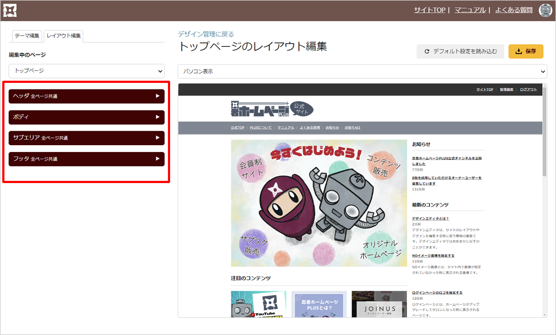Viewport: 556px width, 335px height.
Task: Open the マニュアル link in top bar
Action: 470,10
